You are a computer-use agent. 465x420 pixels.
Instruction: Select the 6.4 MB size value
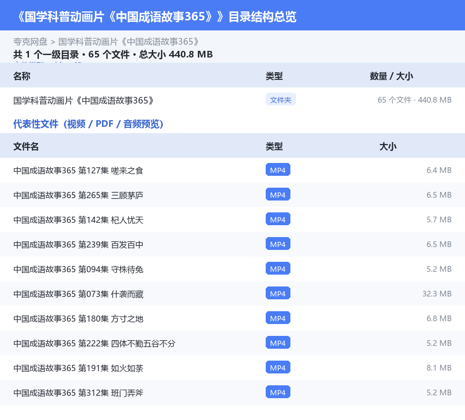click(x=439, y=170)
